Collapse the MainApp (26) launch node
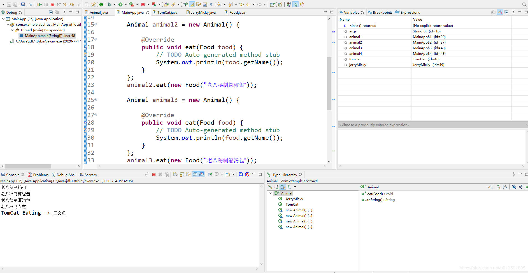This screenshot has height=273, width=528. (3, 19)
